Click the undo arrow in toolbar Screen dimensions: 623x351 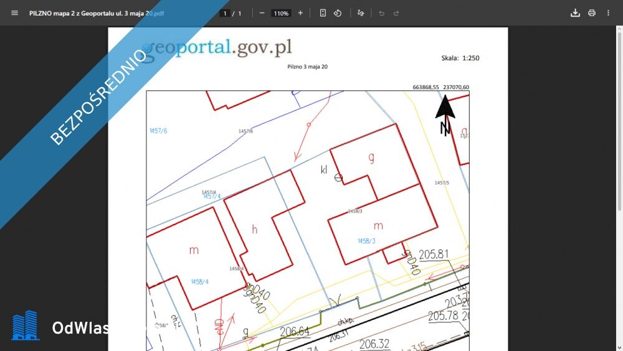click(x=381, y=13)
